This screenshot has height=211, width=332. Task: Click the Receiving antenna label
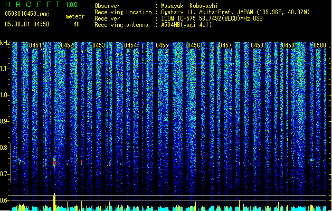coord(121,25)
